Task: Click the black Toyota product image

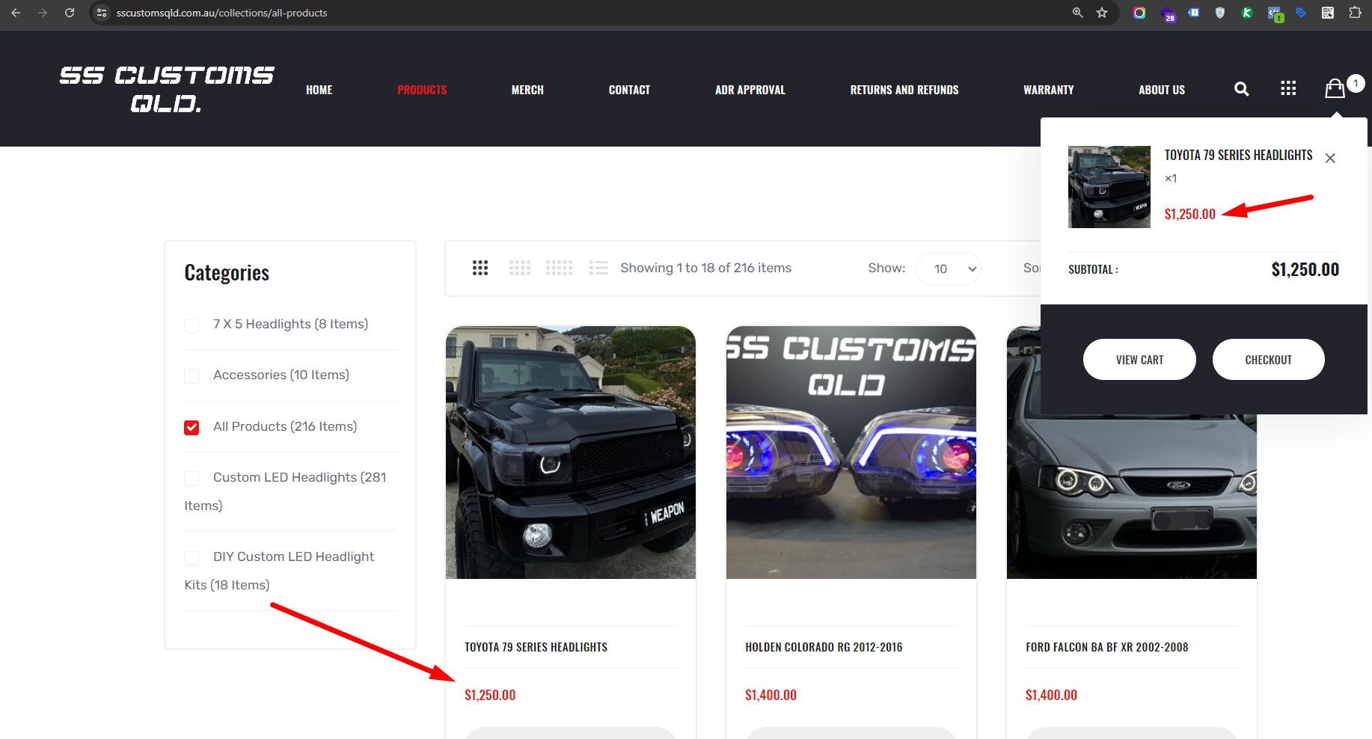Action: tap(571, 453)
